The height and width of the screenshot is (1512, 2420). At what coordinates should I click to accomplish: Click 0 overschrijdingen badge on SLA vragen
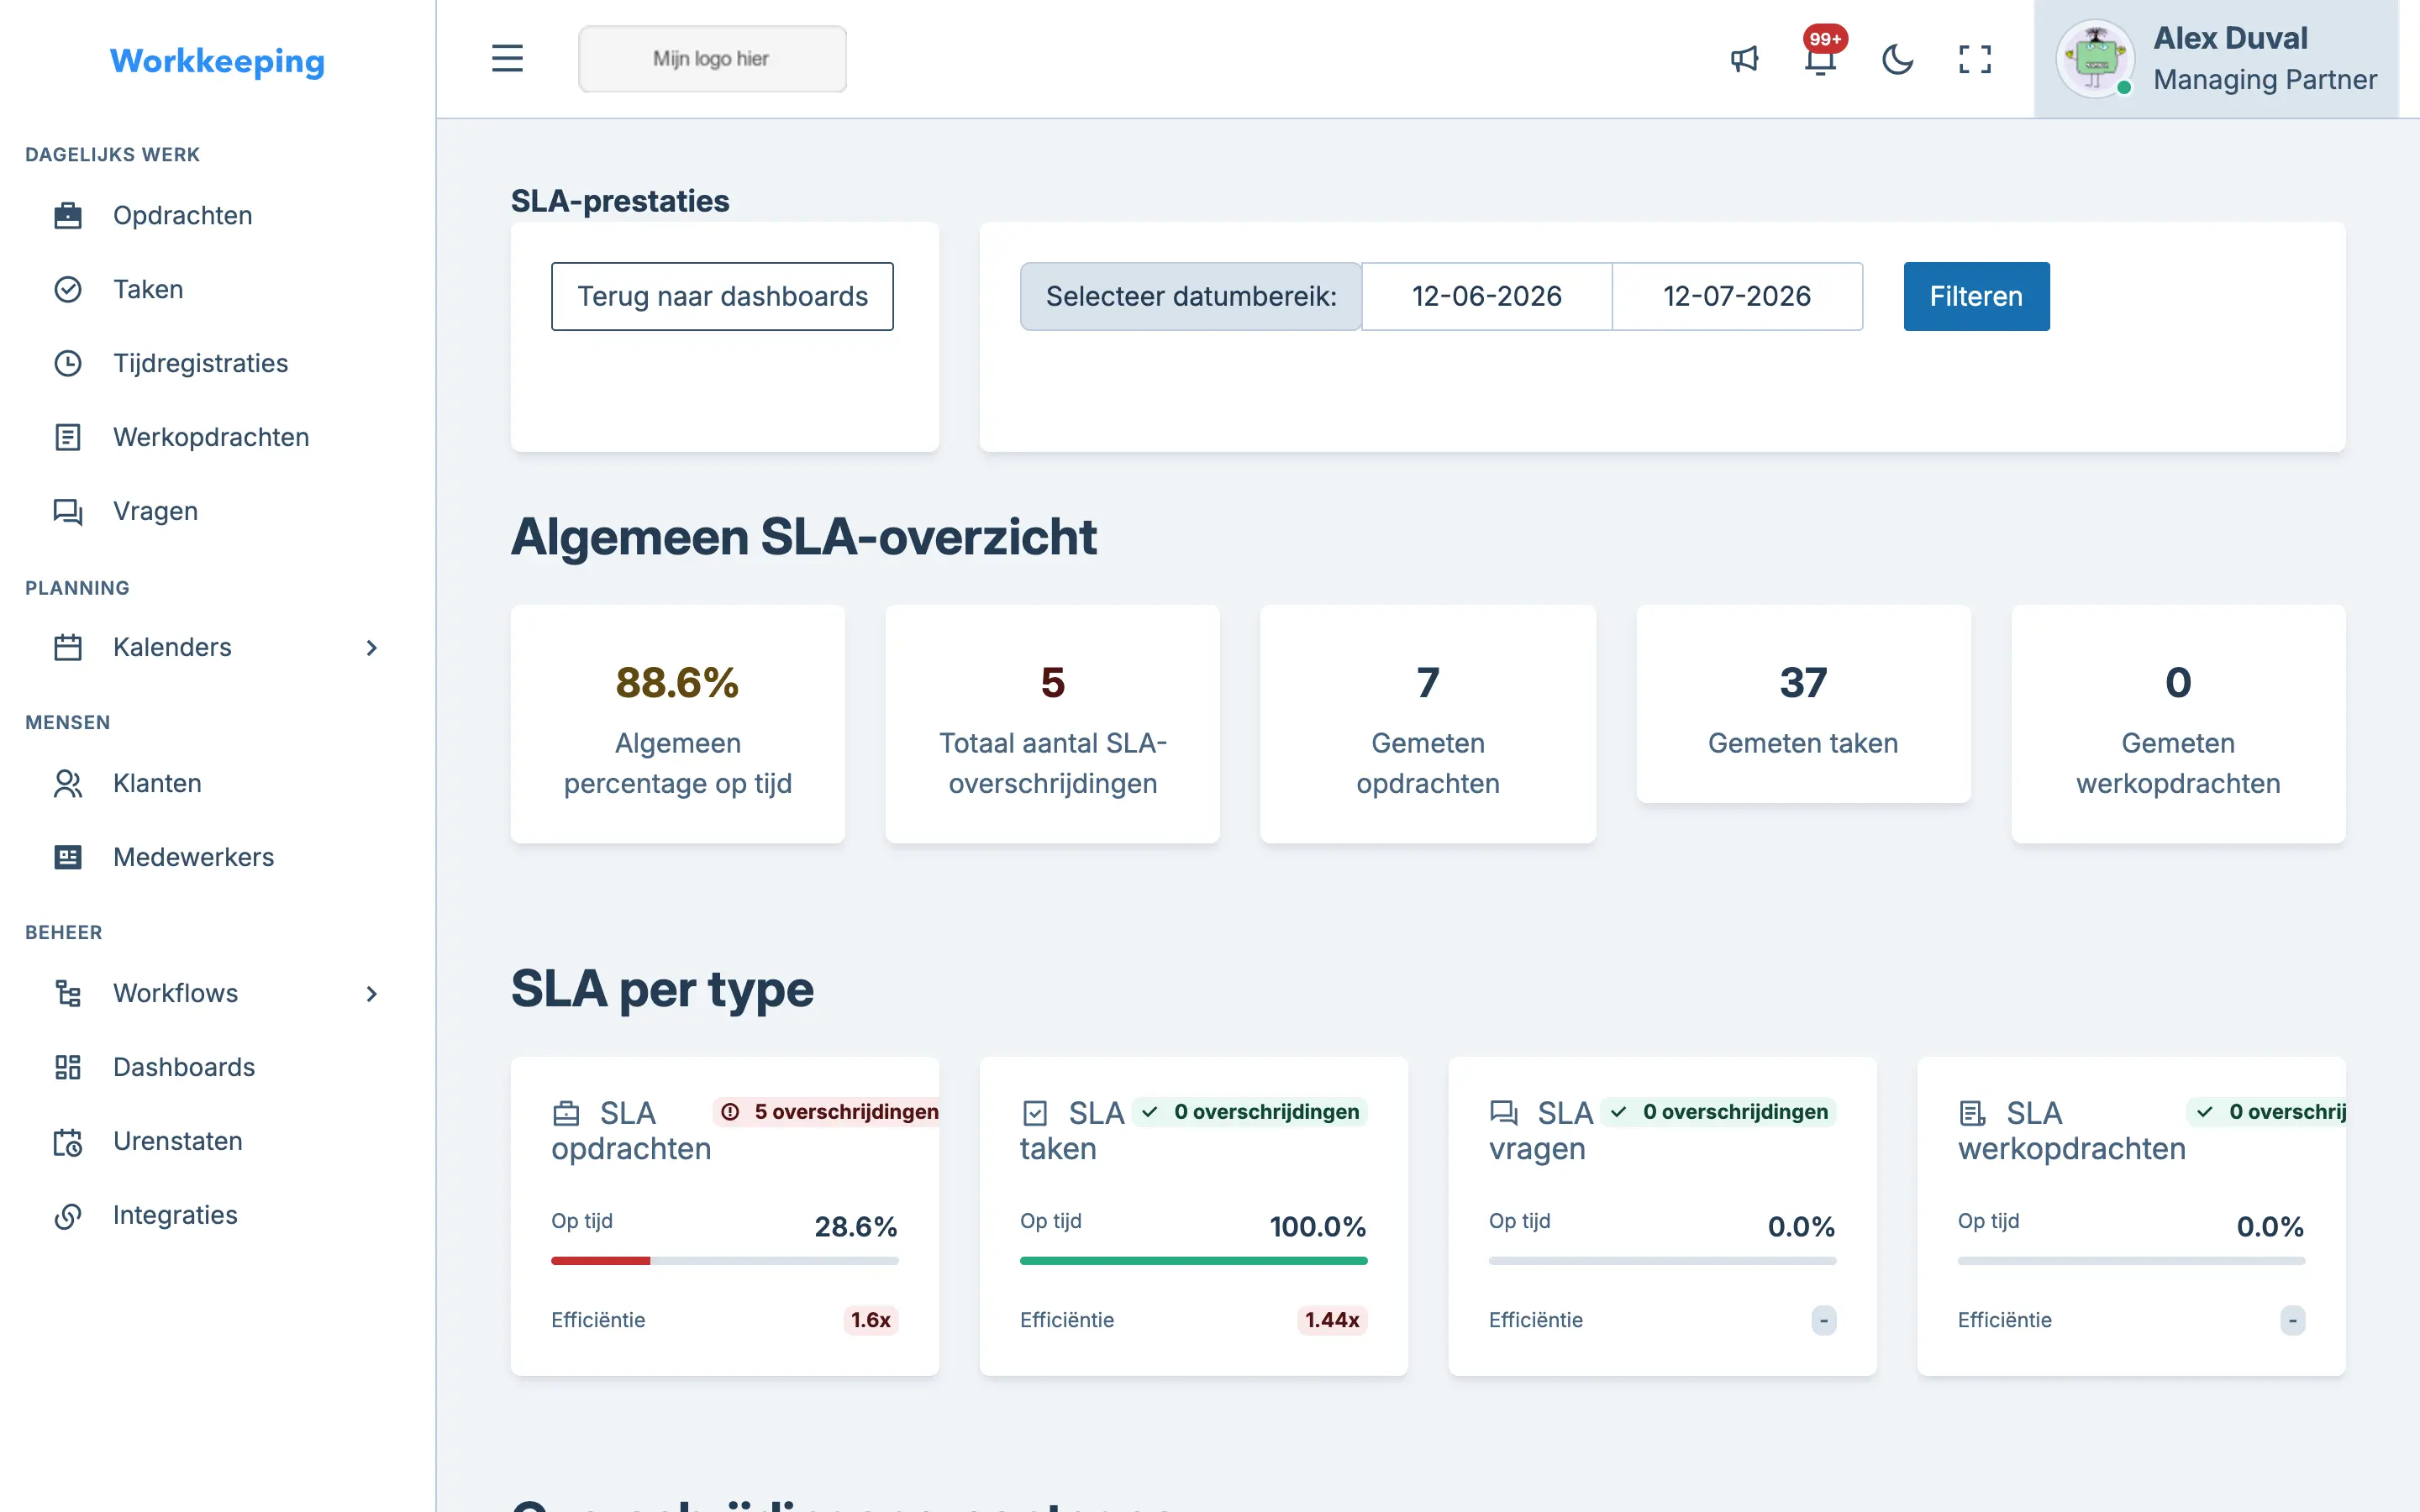coord(1718,1112)
